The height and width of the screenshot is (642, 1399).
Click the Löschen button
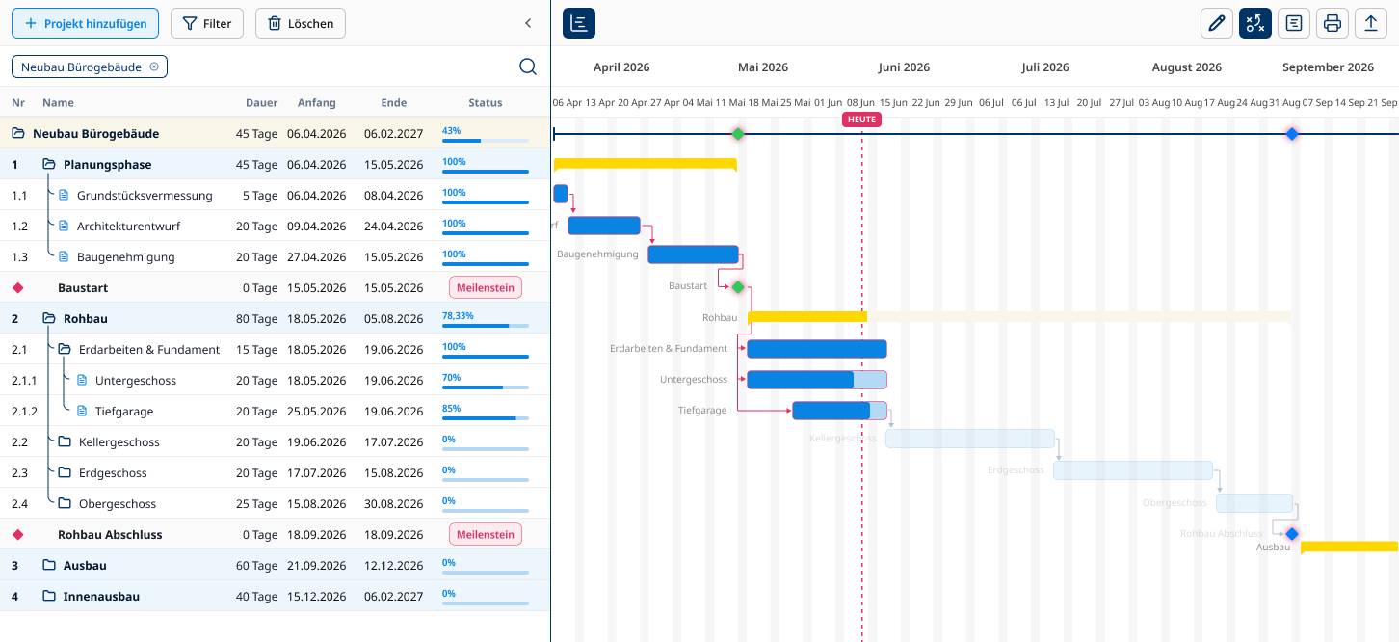pos(301,23)
